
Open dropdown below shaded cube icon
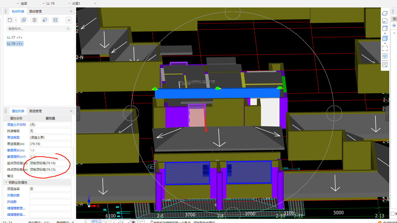(x=385, y=43)
